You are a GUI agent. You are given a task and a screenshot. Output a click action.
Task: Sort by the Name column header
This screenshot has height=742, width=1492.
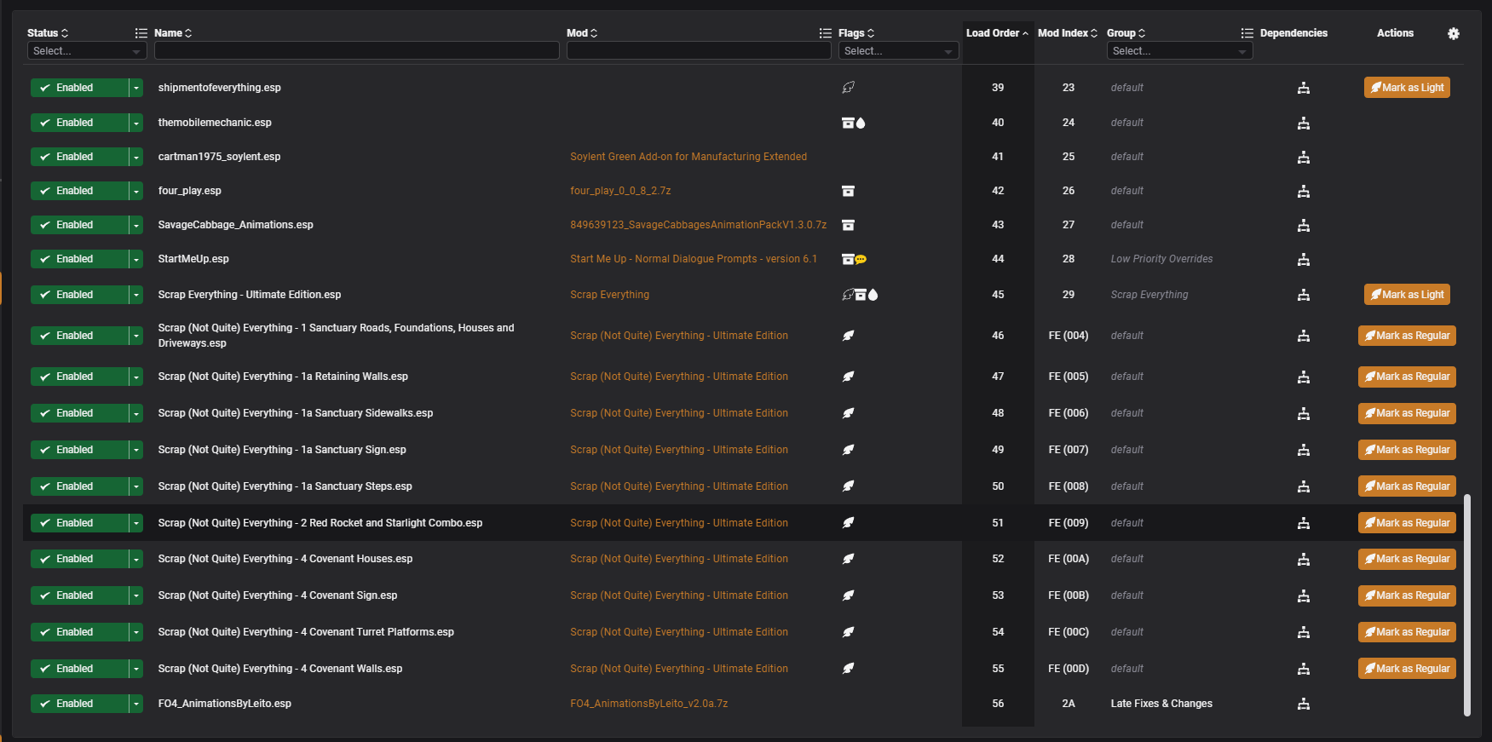pyautogui.click(x=173, y=33)
